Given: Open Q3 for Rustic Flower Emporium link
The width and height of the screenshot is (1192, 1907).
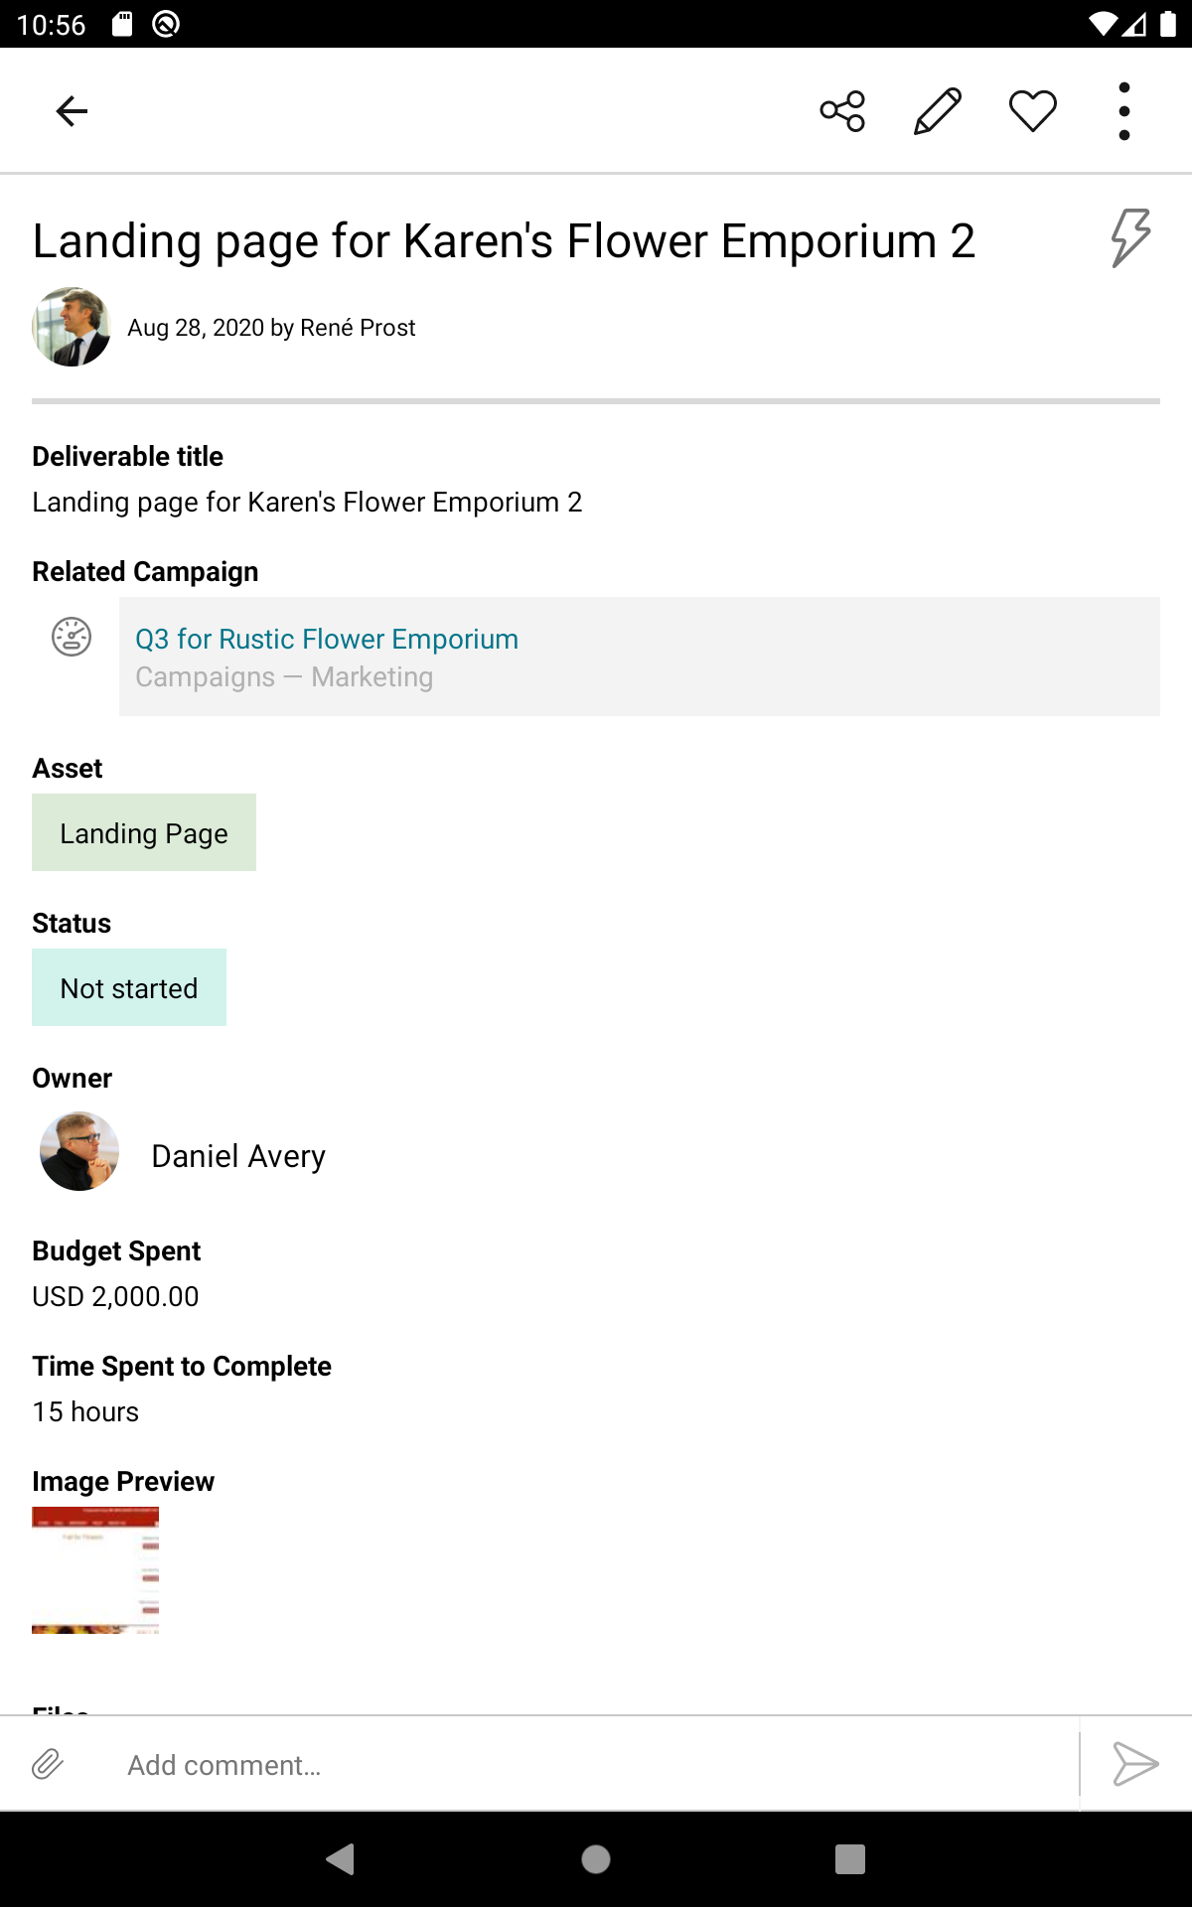Looking at the screenshot, I should click(x=327, y=640).
